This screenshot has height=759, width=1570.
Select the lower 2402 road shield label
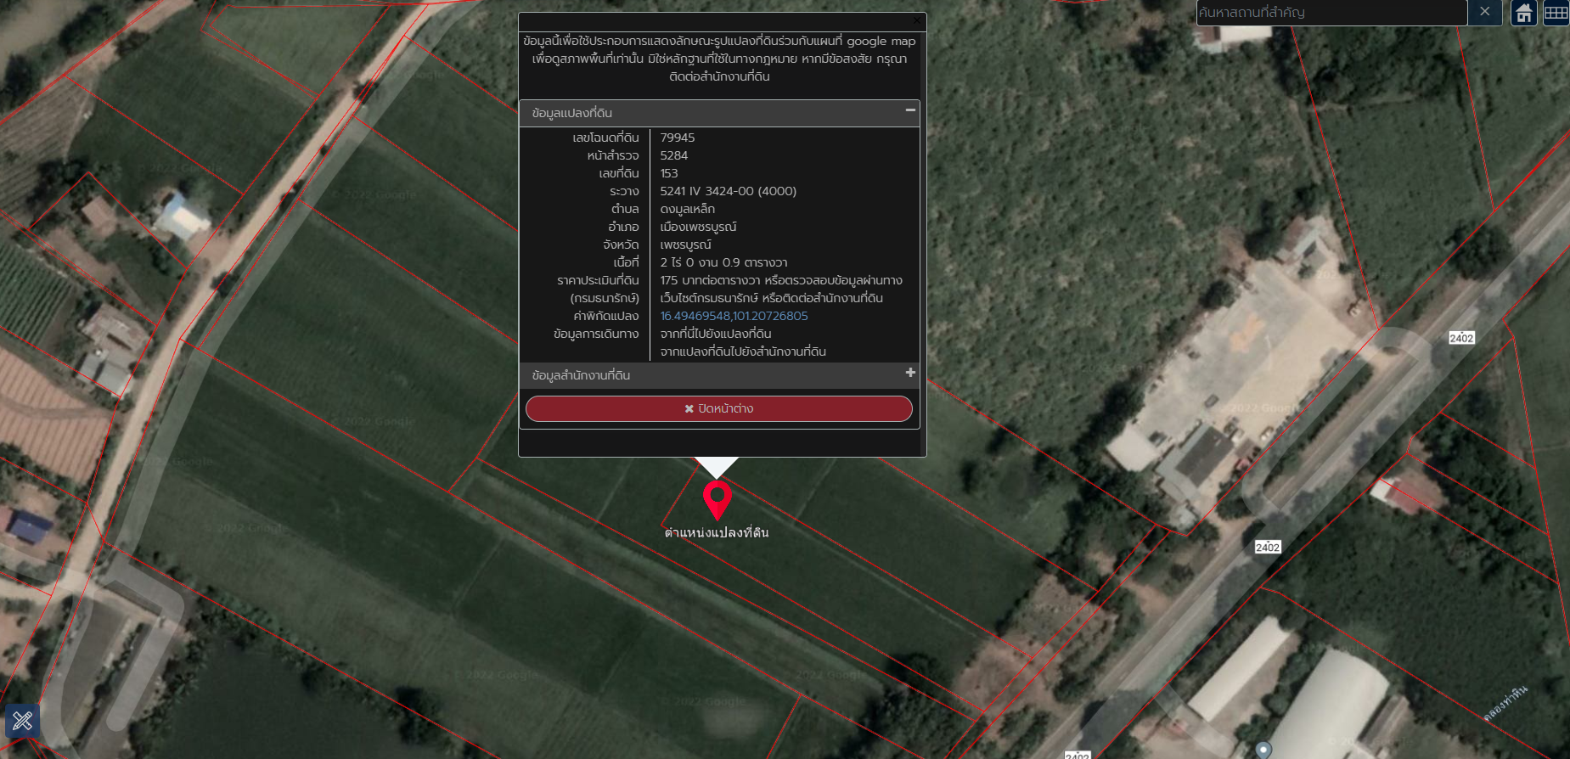1268,548
